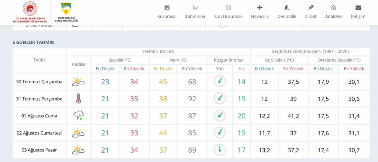Click the 02 Ağustos Cumartesi date cell

(39, 133)
